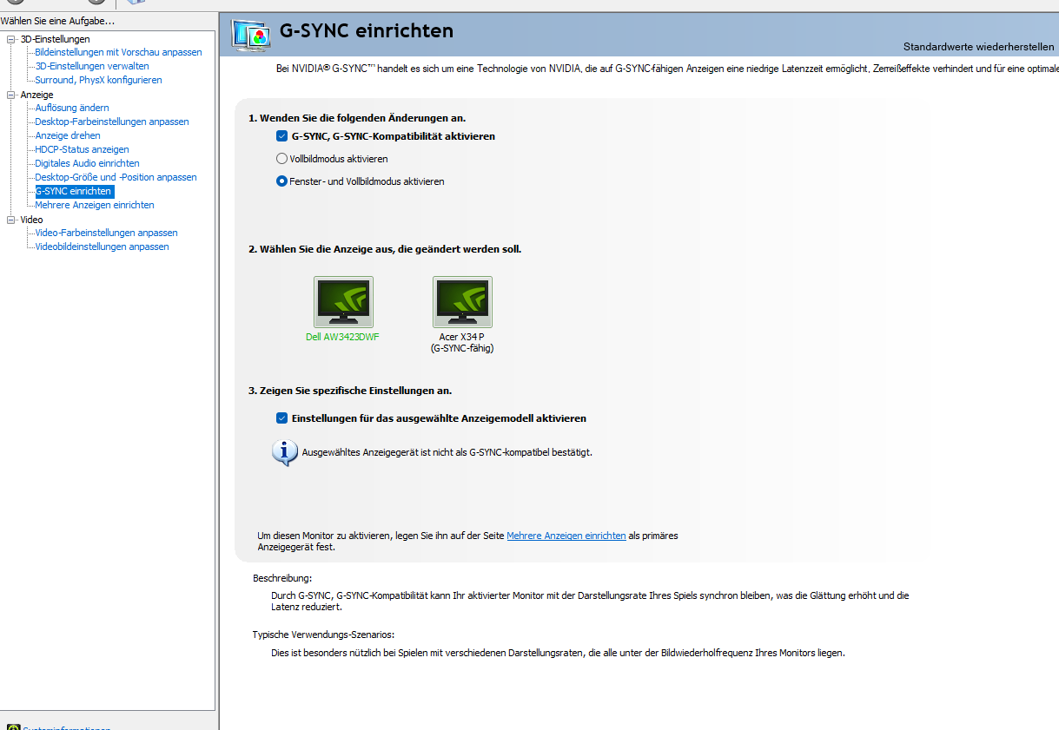Screen dimensions: 1059x730
Task: Toggle G-SYNC, G-SYNC-Kompatibilität aktivieren checkbox
Action: [x=281, y=136]
